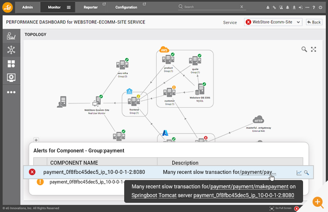This screenshot has height=212, width=328.
Task: Click the Back button
Action: pyautogui.click(x=314, y=22)
